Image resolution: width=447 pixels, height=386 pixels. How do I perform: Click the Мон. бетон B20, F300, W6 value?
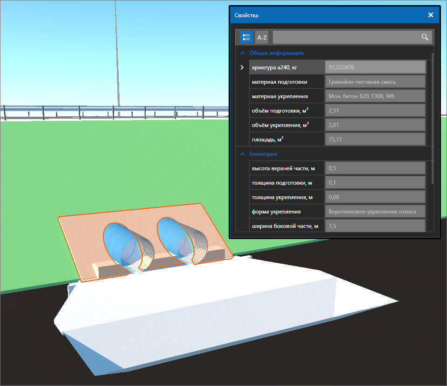click(375, 96)
